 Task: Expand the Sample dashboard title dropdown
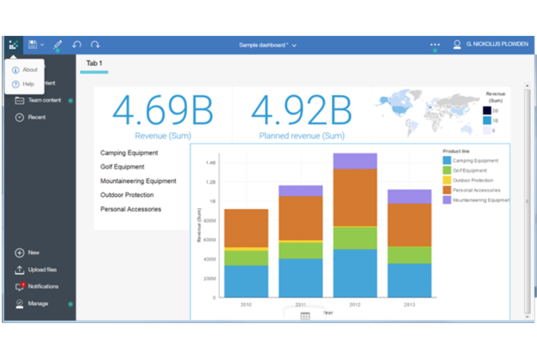[294, 45]
